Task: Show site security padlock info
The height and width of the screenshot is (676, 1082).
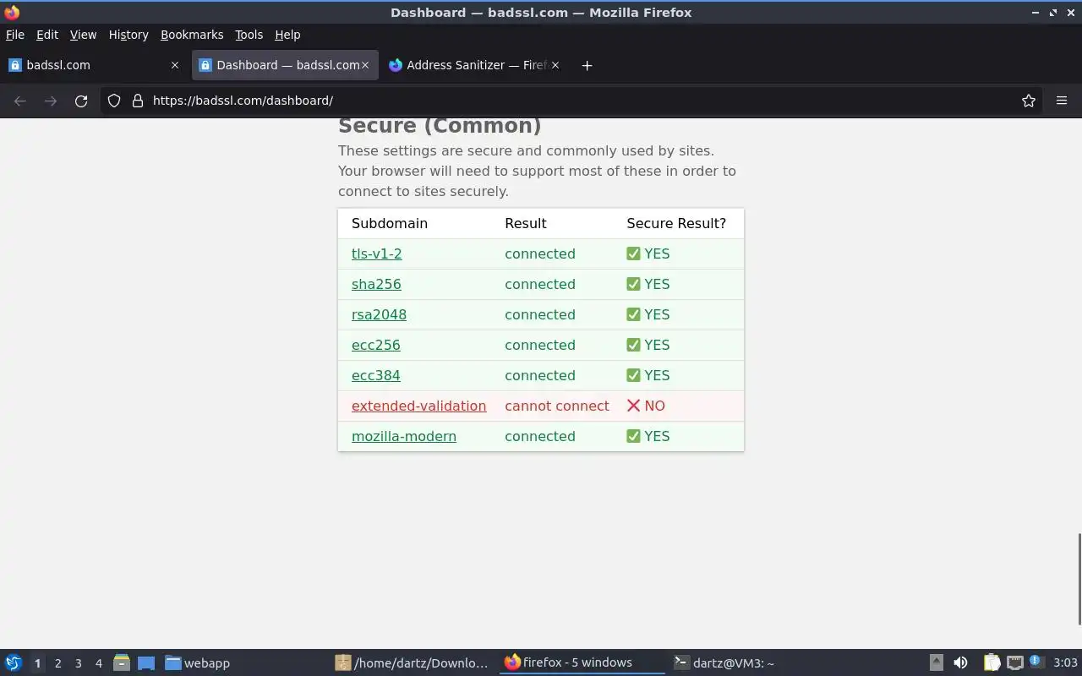Action: (x=138, y=101)
